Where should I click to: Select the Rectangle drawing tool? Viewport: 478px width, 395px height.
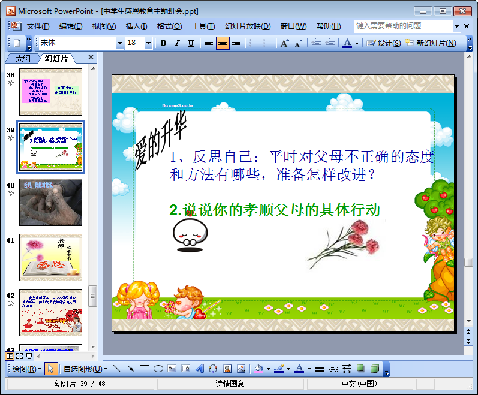coord(144,369)
